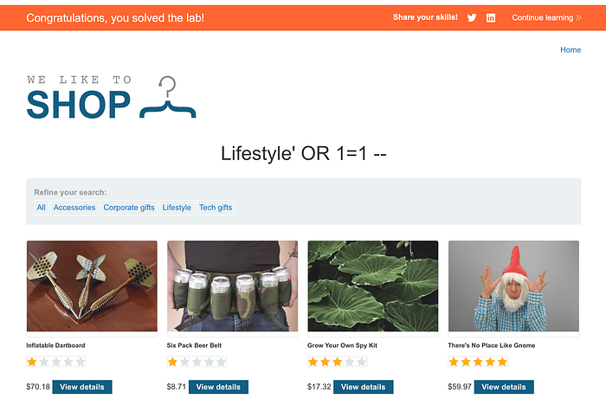Filter by Lifestyle category
Screen dimensions: 606x405
point(177,208)
